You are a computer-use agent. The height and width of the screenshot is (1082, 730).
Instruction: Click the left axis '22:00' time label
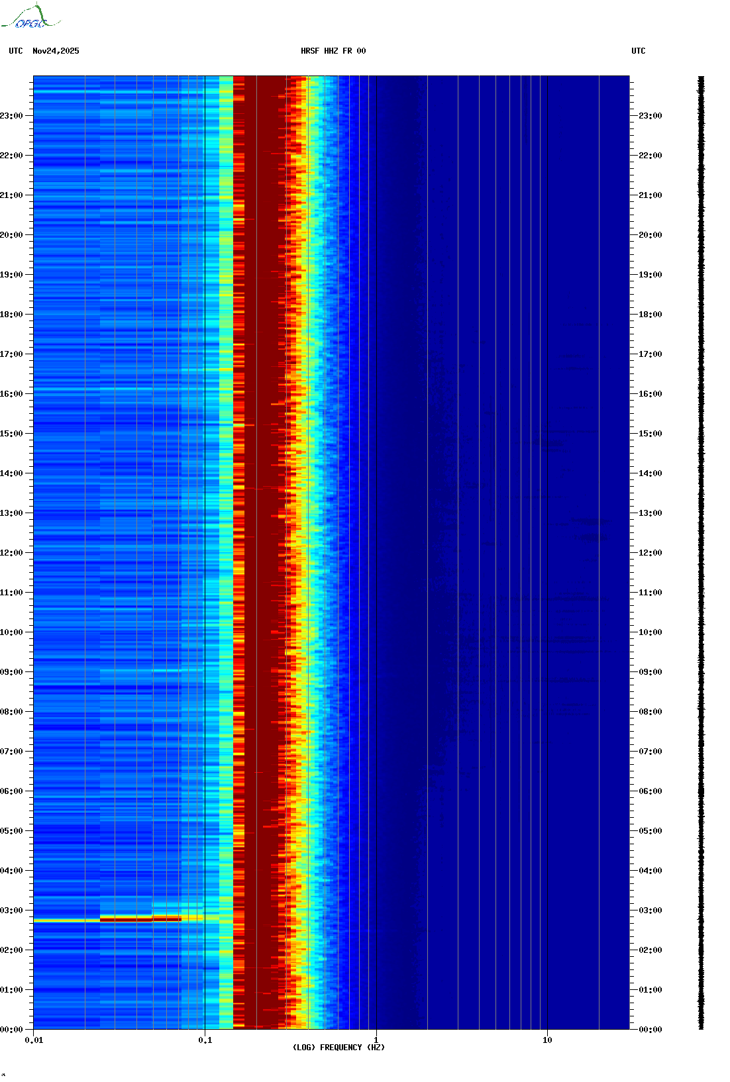pos(11,156)
